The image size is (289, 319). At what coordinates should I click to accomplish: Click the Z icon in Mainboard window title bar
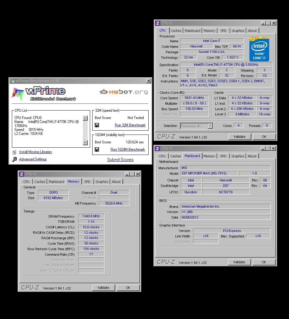point(157,149)
